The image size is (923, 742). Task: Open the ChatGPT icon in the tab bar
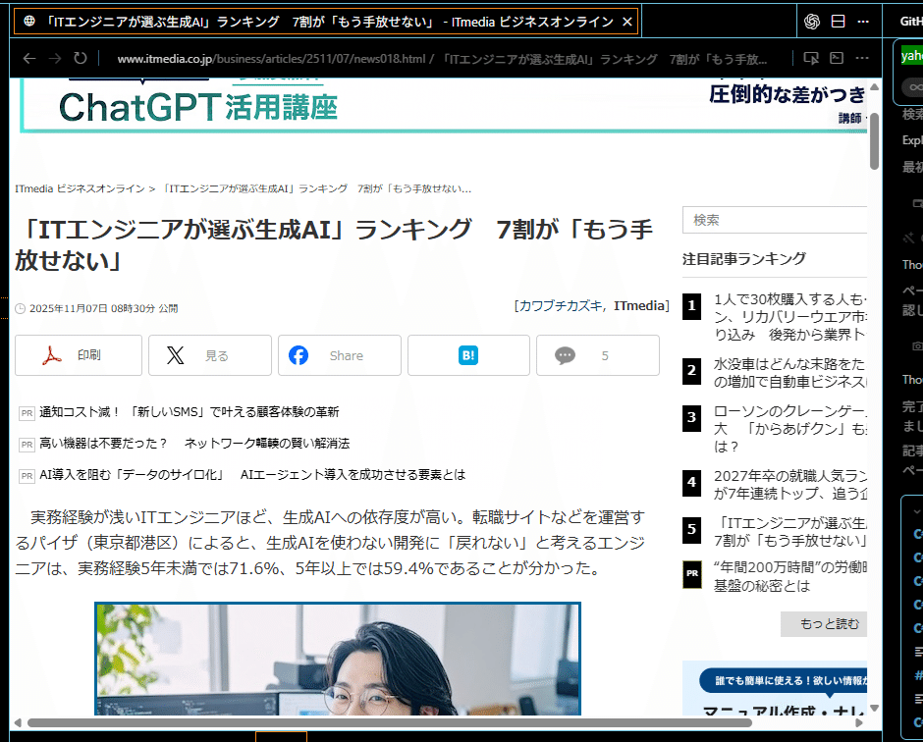(x=812, y=22)
